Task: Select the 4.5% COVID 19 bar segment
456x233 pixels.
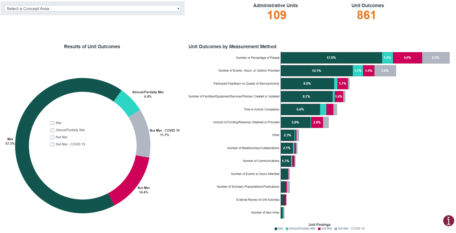Action: [435, 58]
